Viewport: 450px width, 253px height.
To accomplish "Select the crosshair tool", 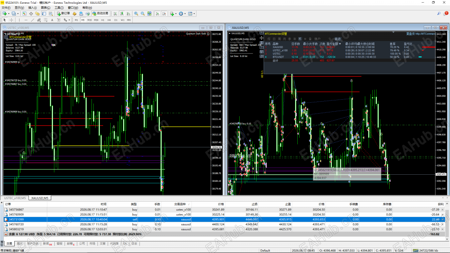I will click(x=11, y=19).
